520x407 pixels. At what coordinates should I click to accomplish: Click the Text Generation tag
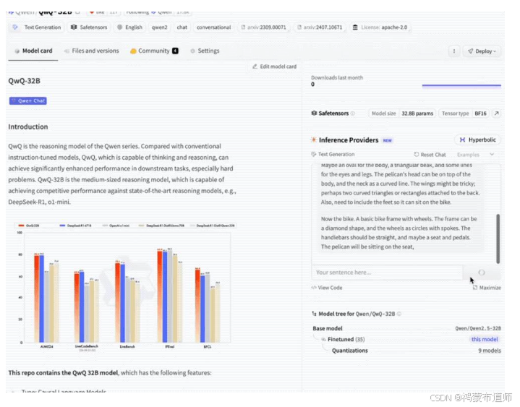click(x=37, y=27)
